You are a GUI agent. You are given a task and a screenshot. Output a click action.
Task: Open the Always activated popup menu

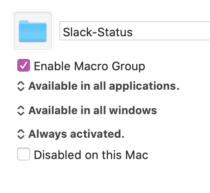click(71, 134)
